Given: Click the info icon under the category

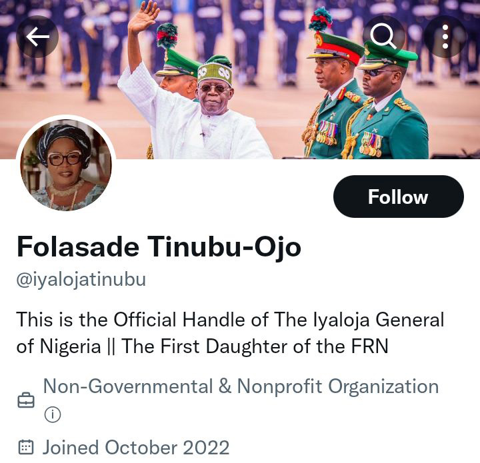Looking at the screenshot, I should (52, 415).
